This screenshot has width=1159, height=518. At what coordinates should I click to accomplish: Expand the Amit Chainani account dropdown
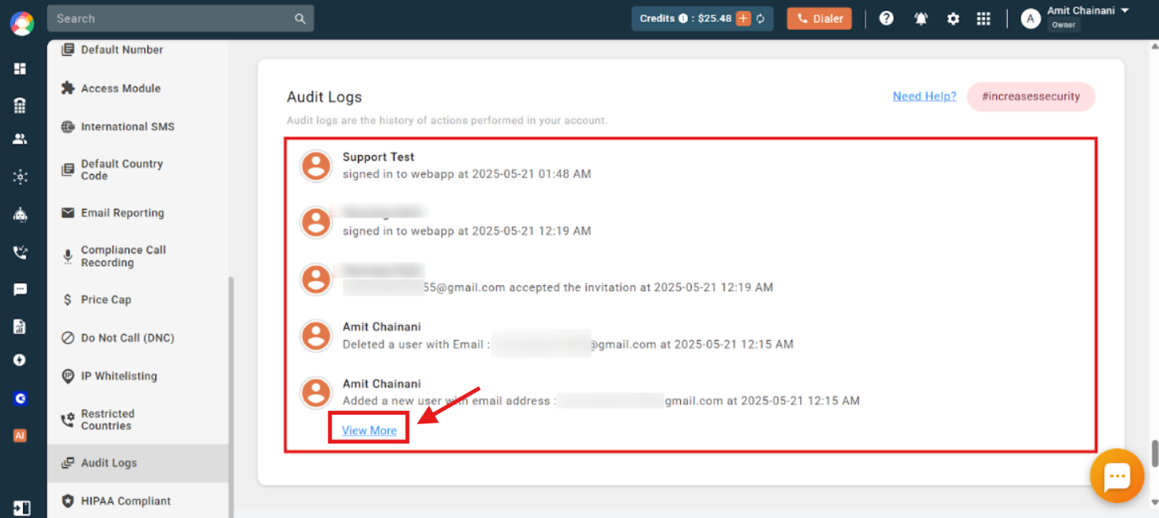1125,10
